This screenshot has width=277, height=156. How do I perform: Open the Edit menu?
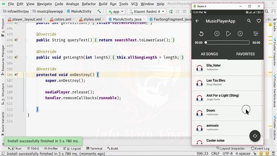tap(20, 4)
